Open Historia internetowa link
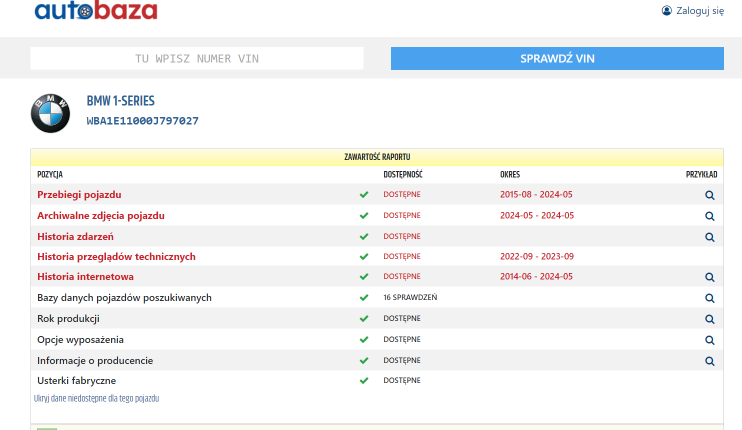 85,276
